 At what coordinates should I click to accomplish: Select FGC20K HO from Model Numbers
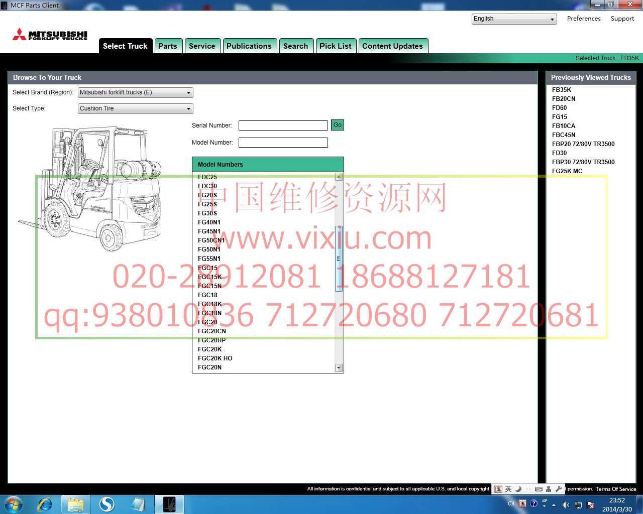pos(215,358)
